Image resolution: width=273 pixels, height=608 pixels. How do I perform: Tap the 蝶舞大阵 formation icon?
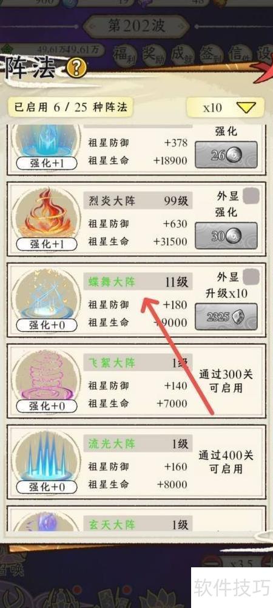click(x=46, y=295)
